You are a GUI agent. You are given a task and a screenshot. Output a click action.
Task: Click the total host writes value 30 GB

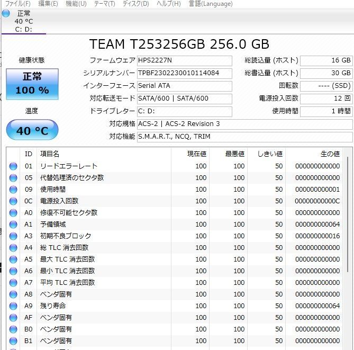[x=326, y=73]
